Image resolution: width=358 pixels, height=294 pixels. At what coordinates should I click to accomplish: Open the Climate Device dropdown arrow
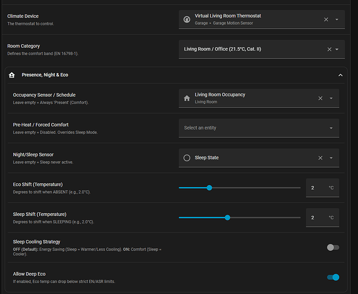click(x=337, y=19)
